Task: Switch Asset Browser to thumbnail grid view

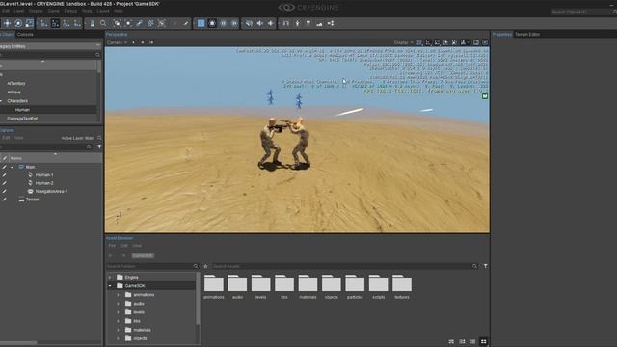Action: coord(484,341)
